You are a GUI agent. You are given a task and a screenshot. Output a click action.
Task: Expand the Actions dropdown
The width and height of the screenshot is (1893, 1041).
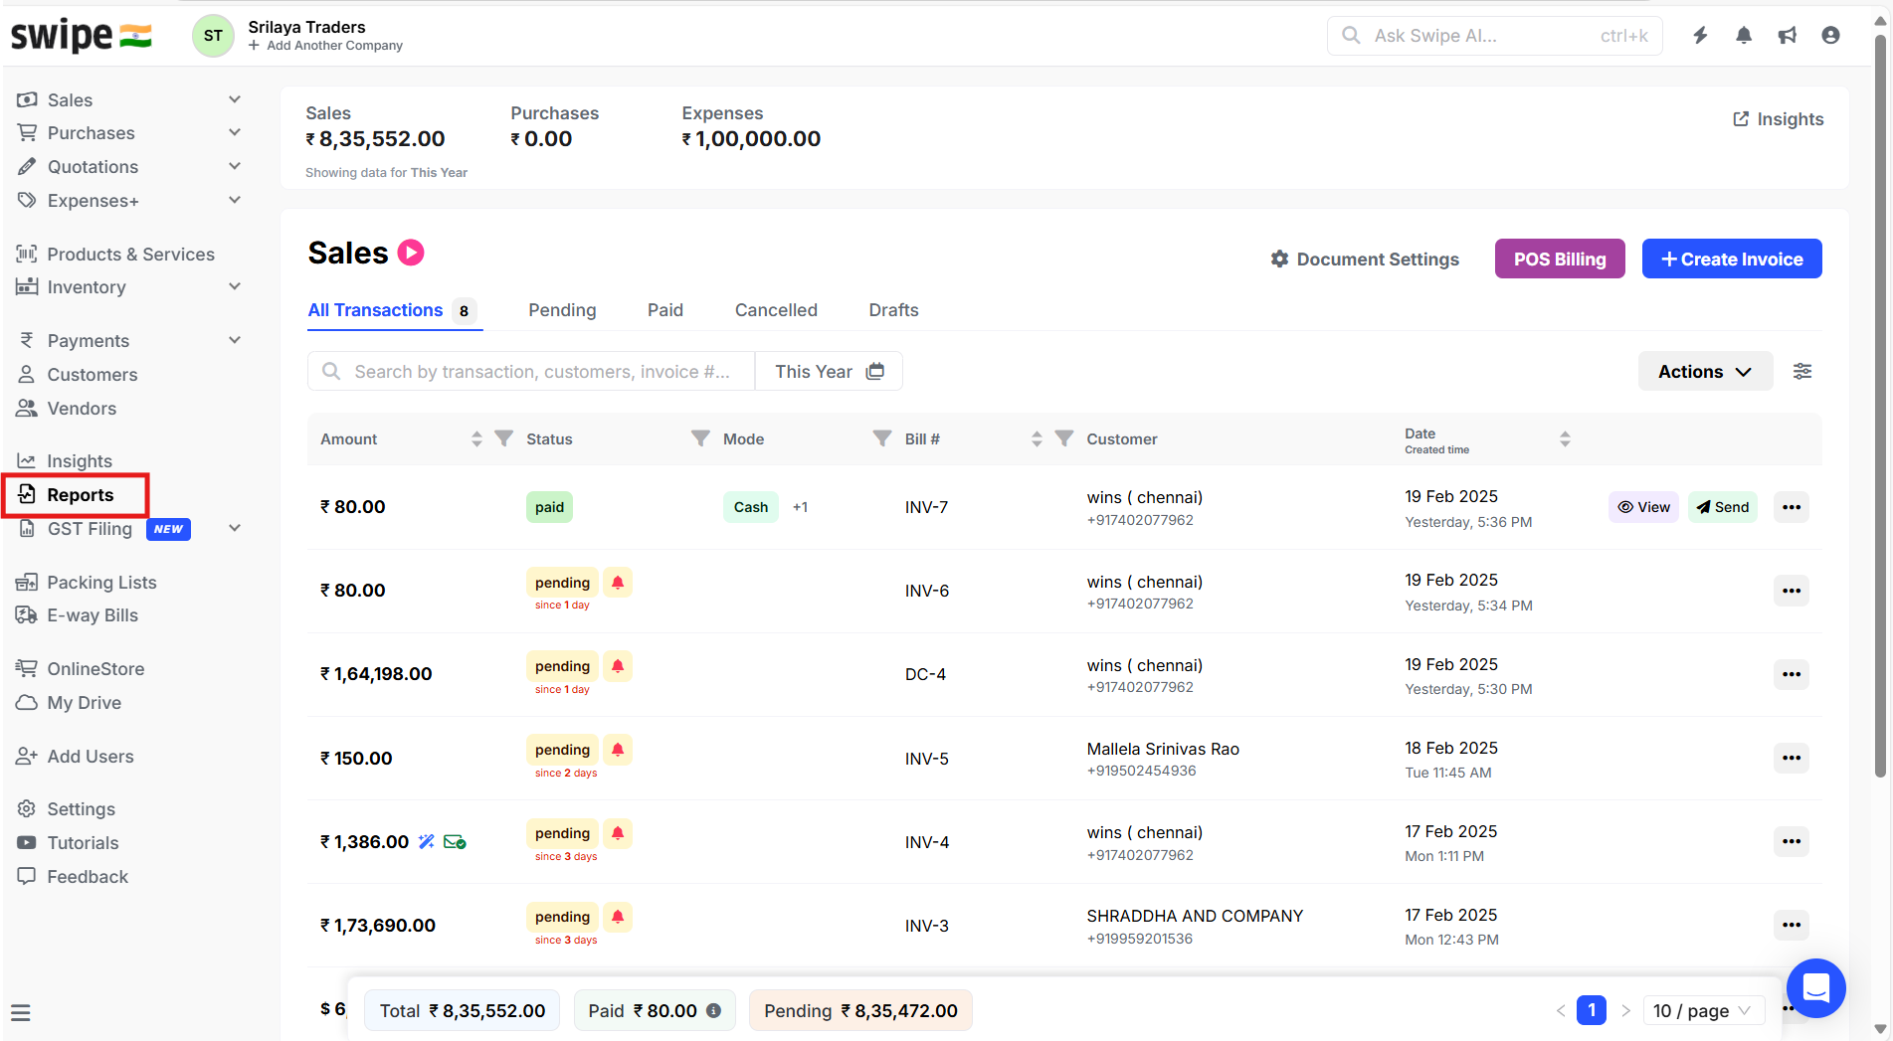[1704, 371]
